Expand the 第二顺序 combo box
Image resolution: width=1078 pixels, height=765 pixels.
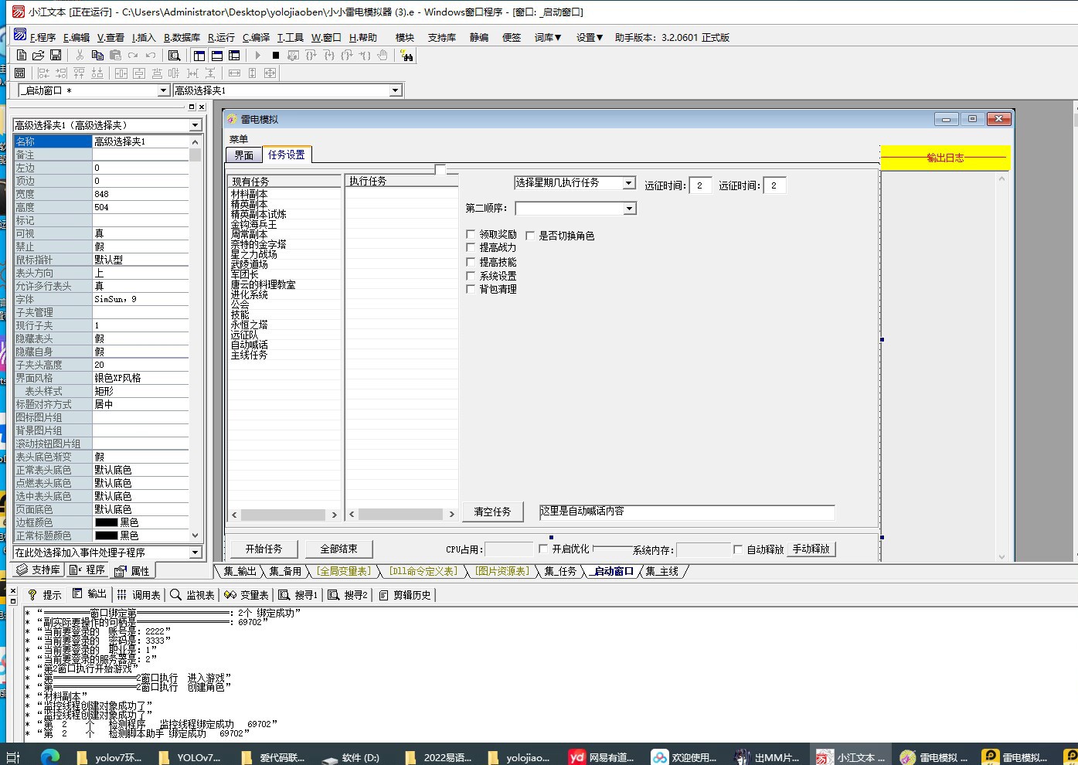point(629,209)
